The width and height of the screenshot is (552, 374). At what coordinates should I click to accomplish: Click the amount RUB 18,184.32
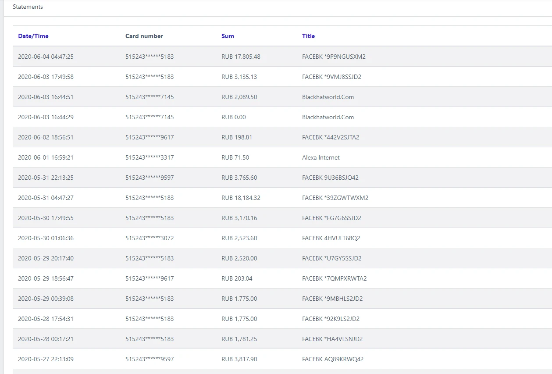coord(241,198)
